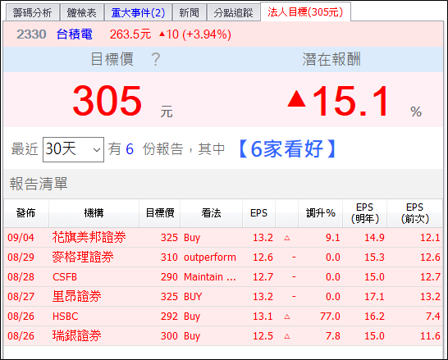Viewport: 448px width, 360px height.
Task: Click target price 292 cell
Action: (169, 317)
